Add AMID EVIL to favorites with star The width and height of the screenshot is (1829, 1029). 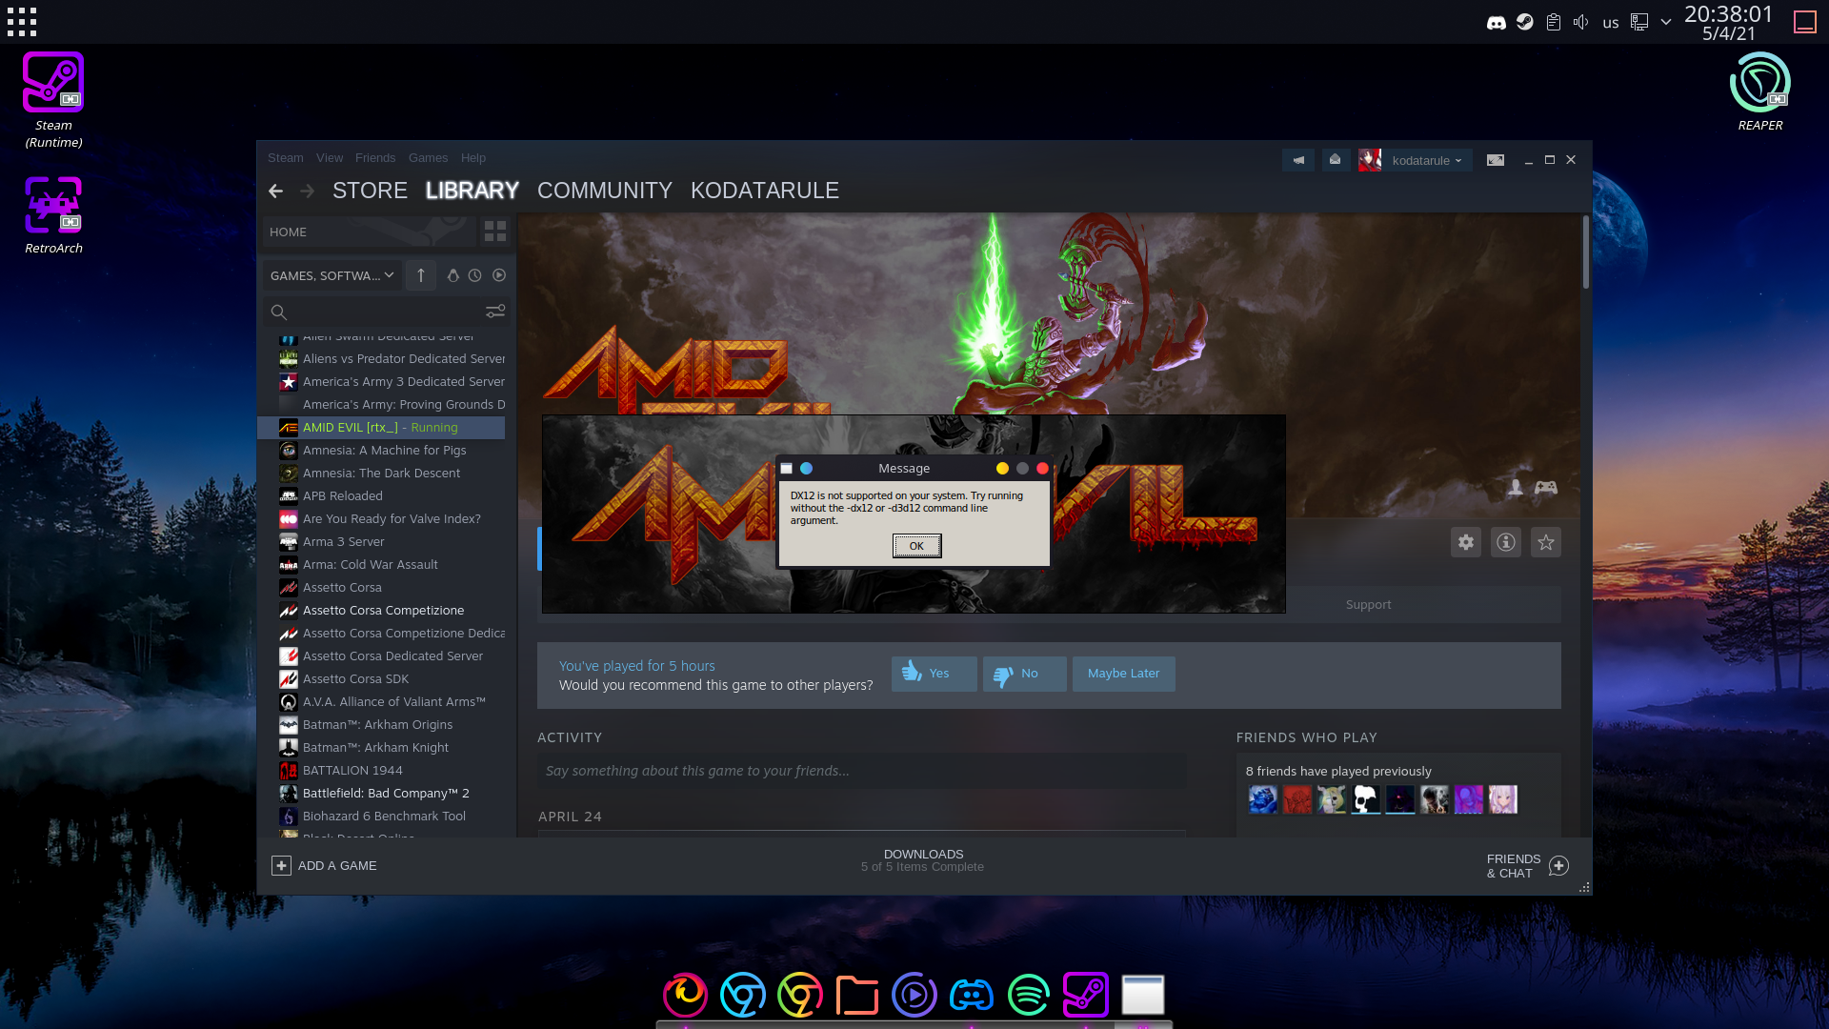[1546, 542]
